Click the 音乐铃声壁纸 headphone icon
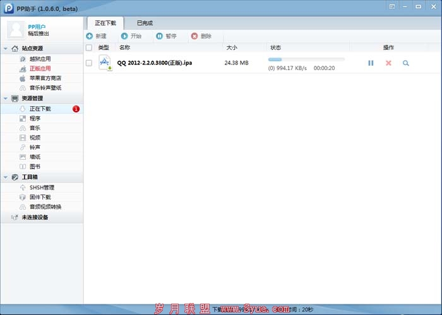442x315 pixels. [23, 88]
